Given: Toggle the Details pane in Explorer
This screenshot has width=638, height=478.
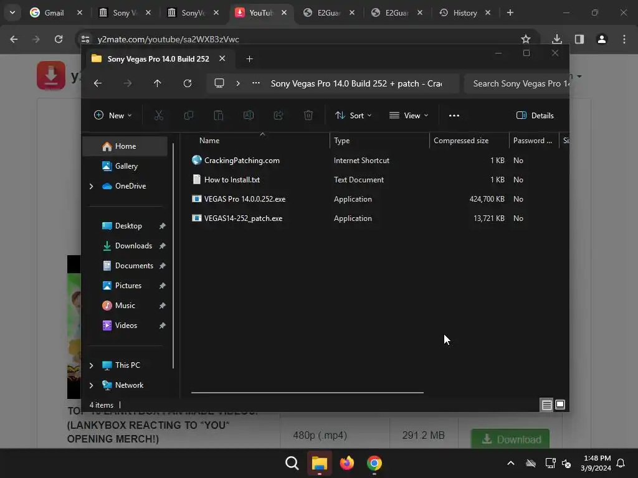Looking at the screenshot, I should [x=535, y=115].
